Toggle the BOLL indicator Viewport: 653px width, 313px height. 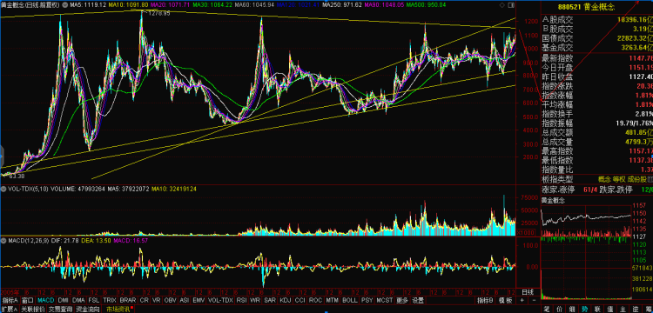(x=349, y=300)
